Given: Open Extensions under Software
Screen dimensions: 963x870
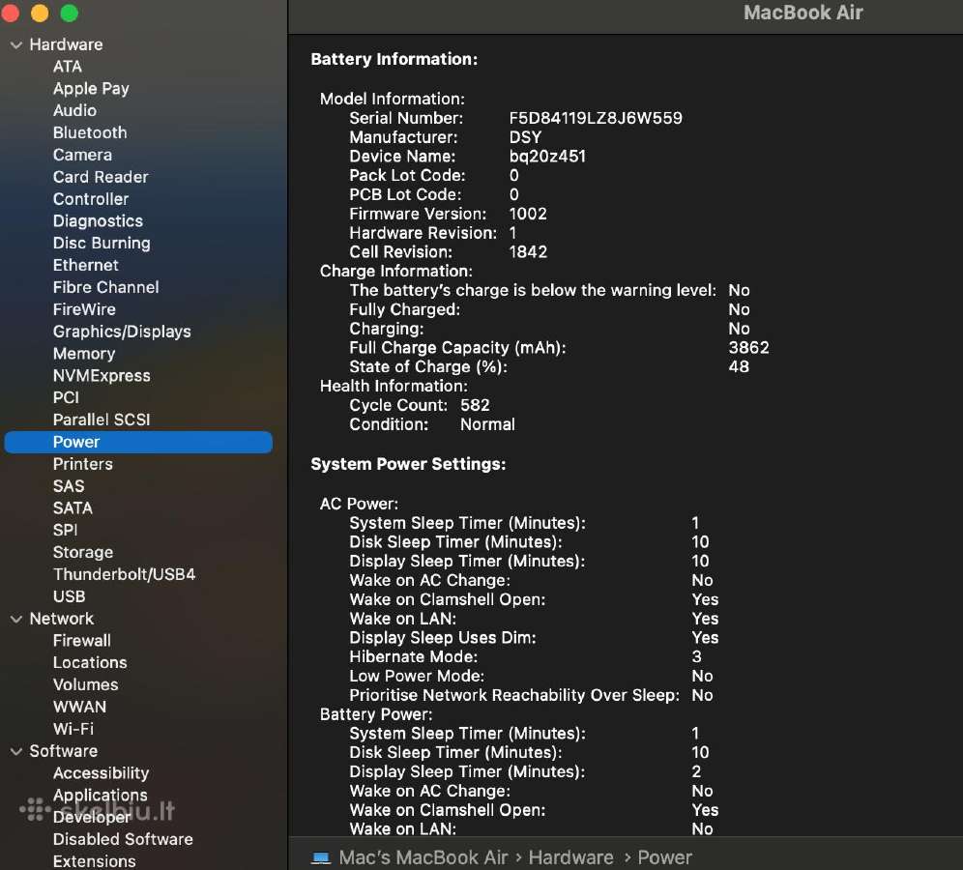Looking at the screenshot, I should [x=95, y=862].
